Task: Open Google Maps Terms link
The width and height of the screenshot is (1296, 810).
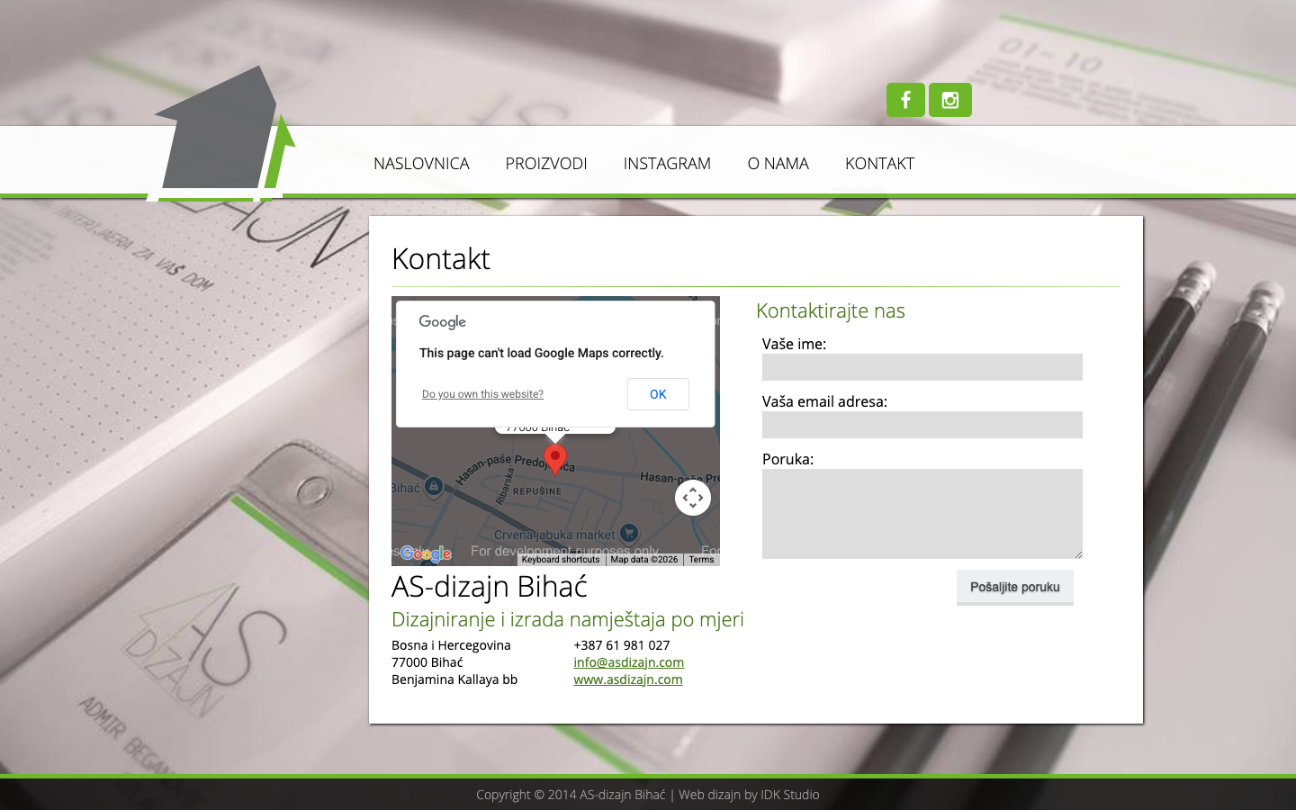Action: 701,560
